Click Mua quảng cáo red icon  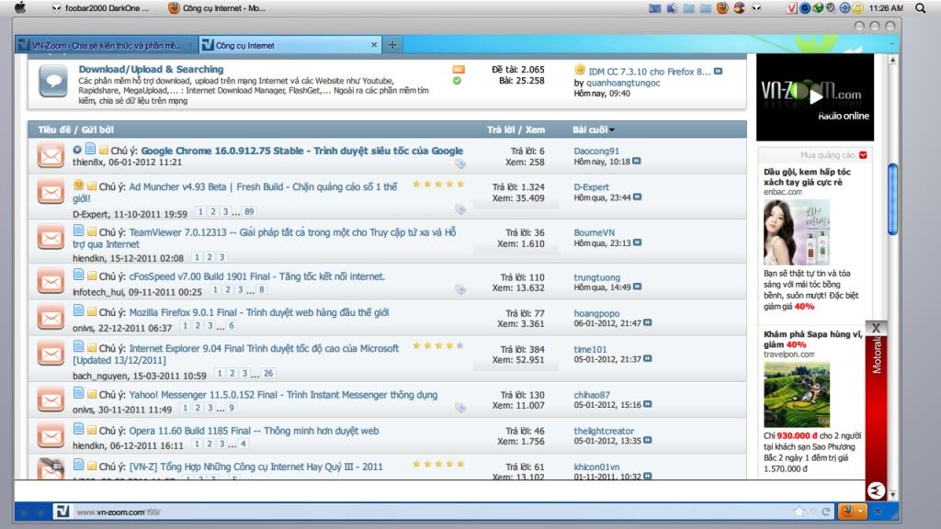point(863,155)
